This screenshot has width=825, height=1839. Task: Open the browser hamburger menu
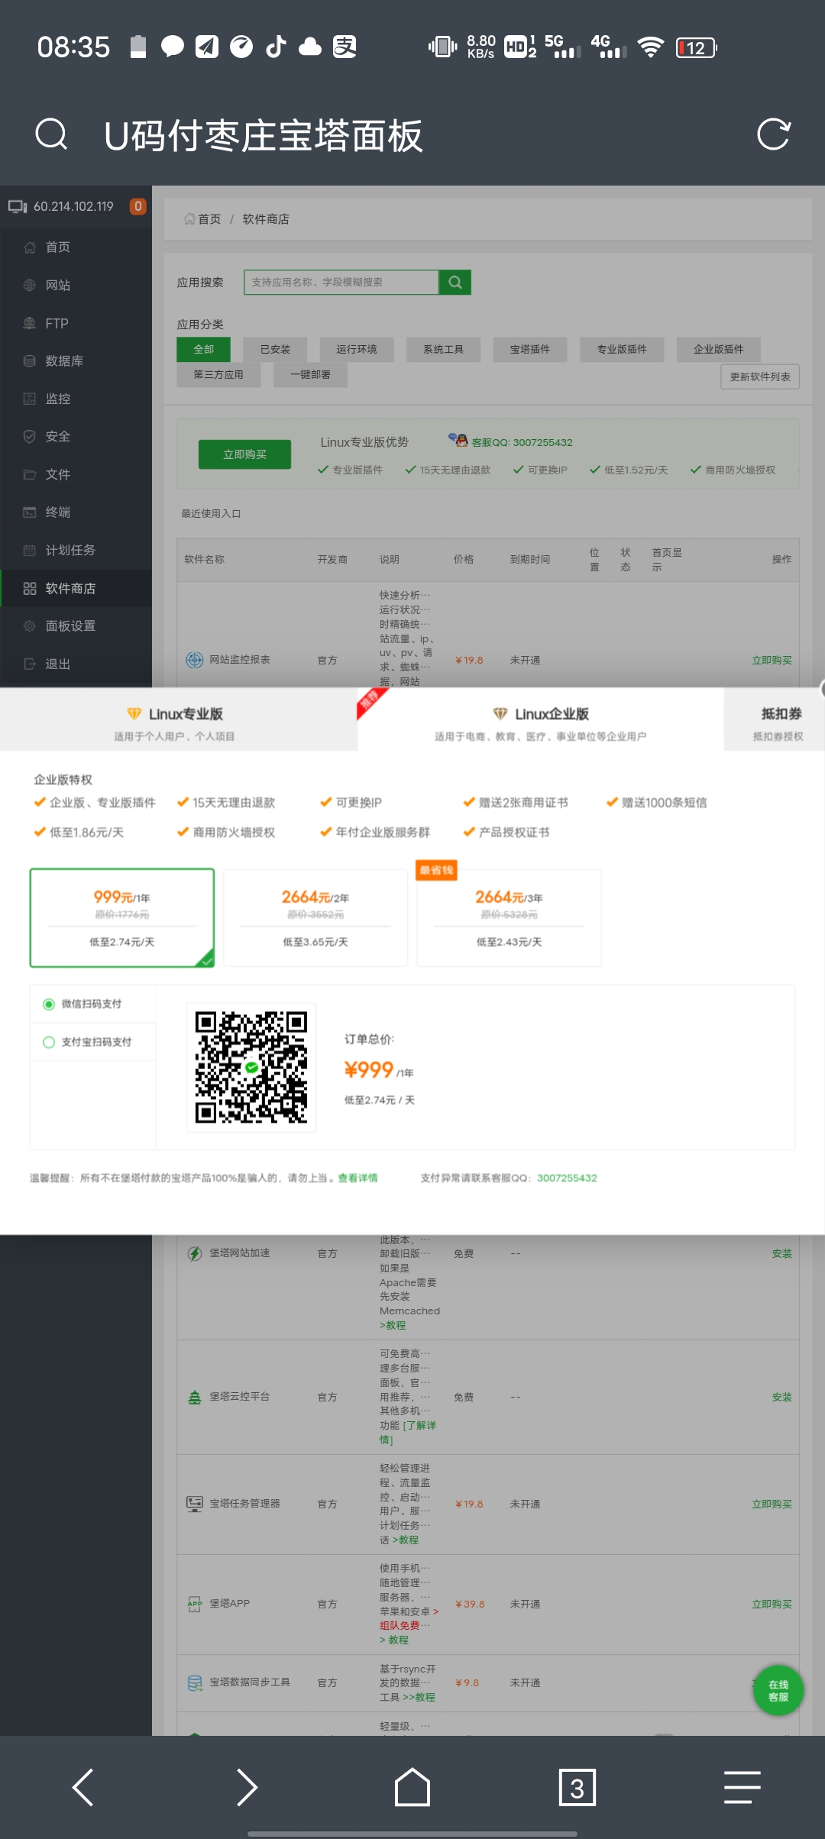pyautogui.click(x=742, y=1787)
